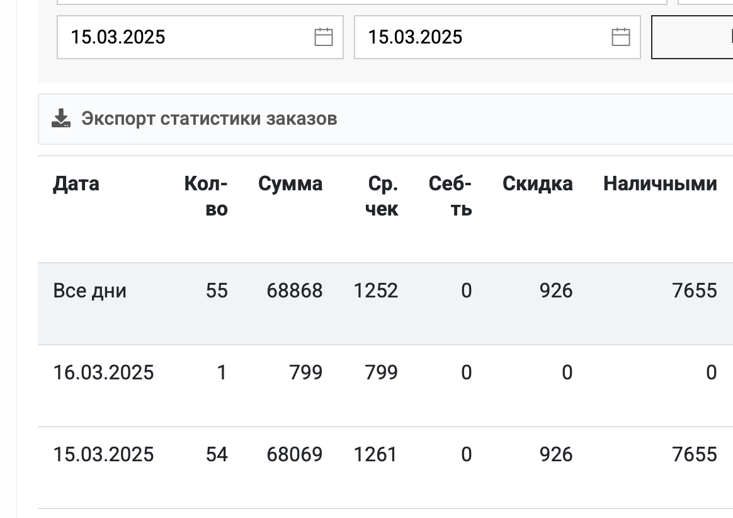Click average check value 1261
733x518 pixels.
[x=375, y=455]
